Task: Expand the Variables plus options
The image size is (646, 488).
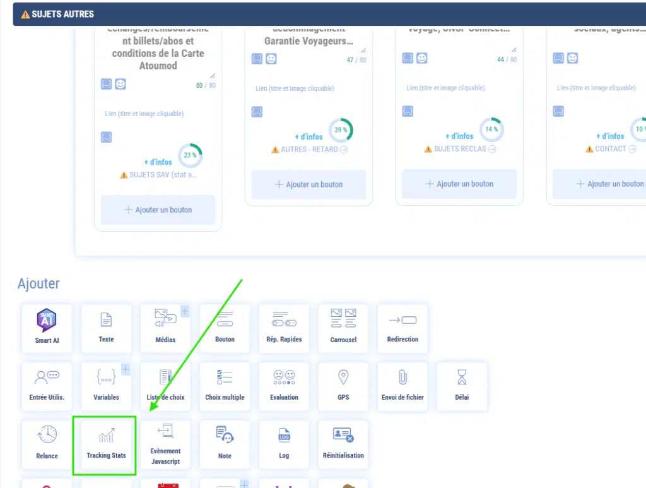Action: (x=126, y=369)
